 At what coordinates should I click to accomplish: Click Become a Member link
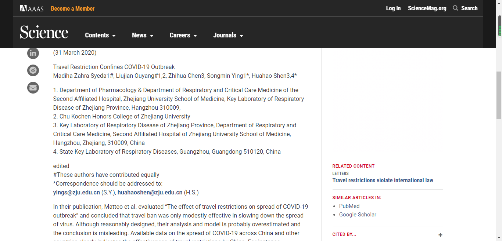point(72,8)
